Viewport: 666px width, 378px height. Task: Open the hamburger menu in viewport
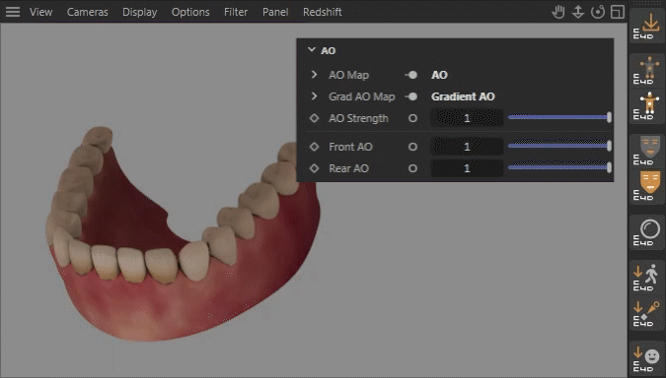tap(13, 12)
